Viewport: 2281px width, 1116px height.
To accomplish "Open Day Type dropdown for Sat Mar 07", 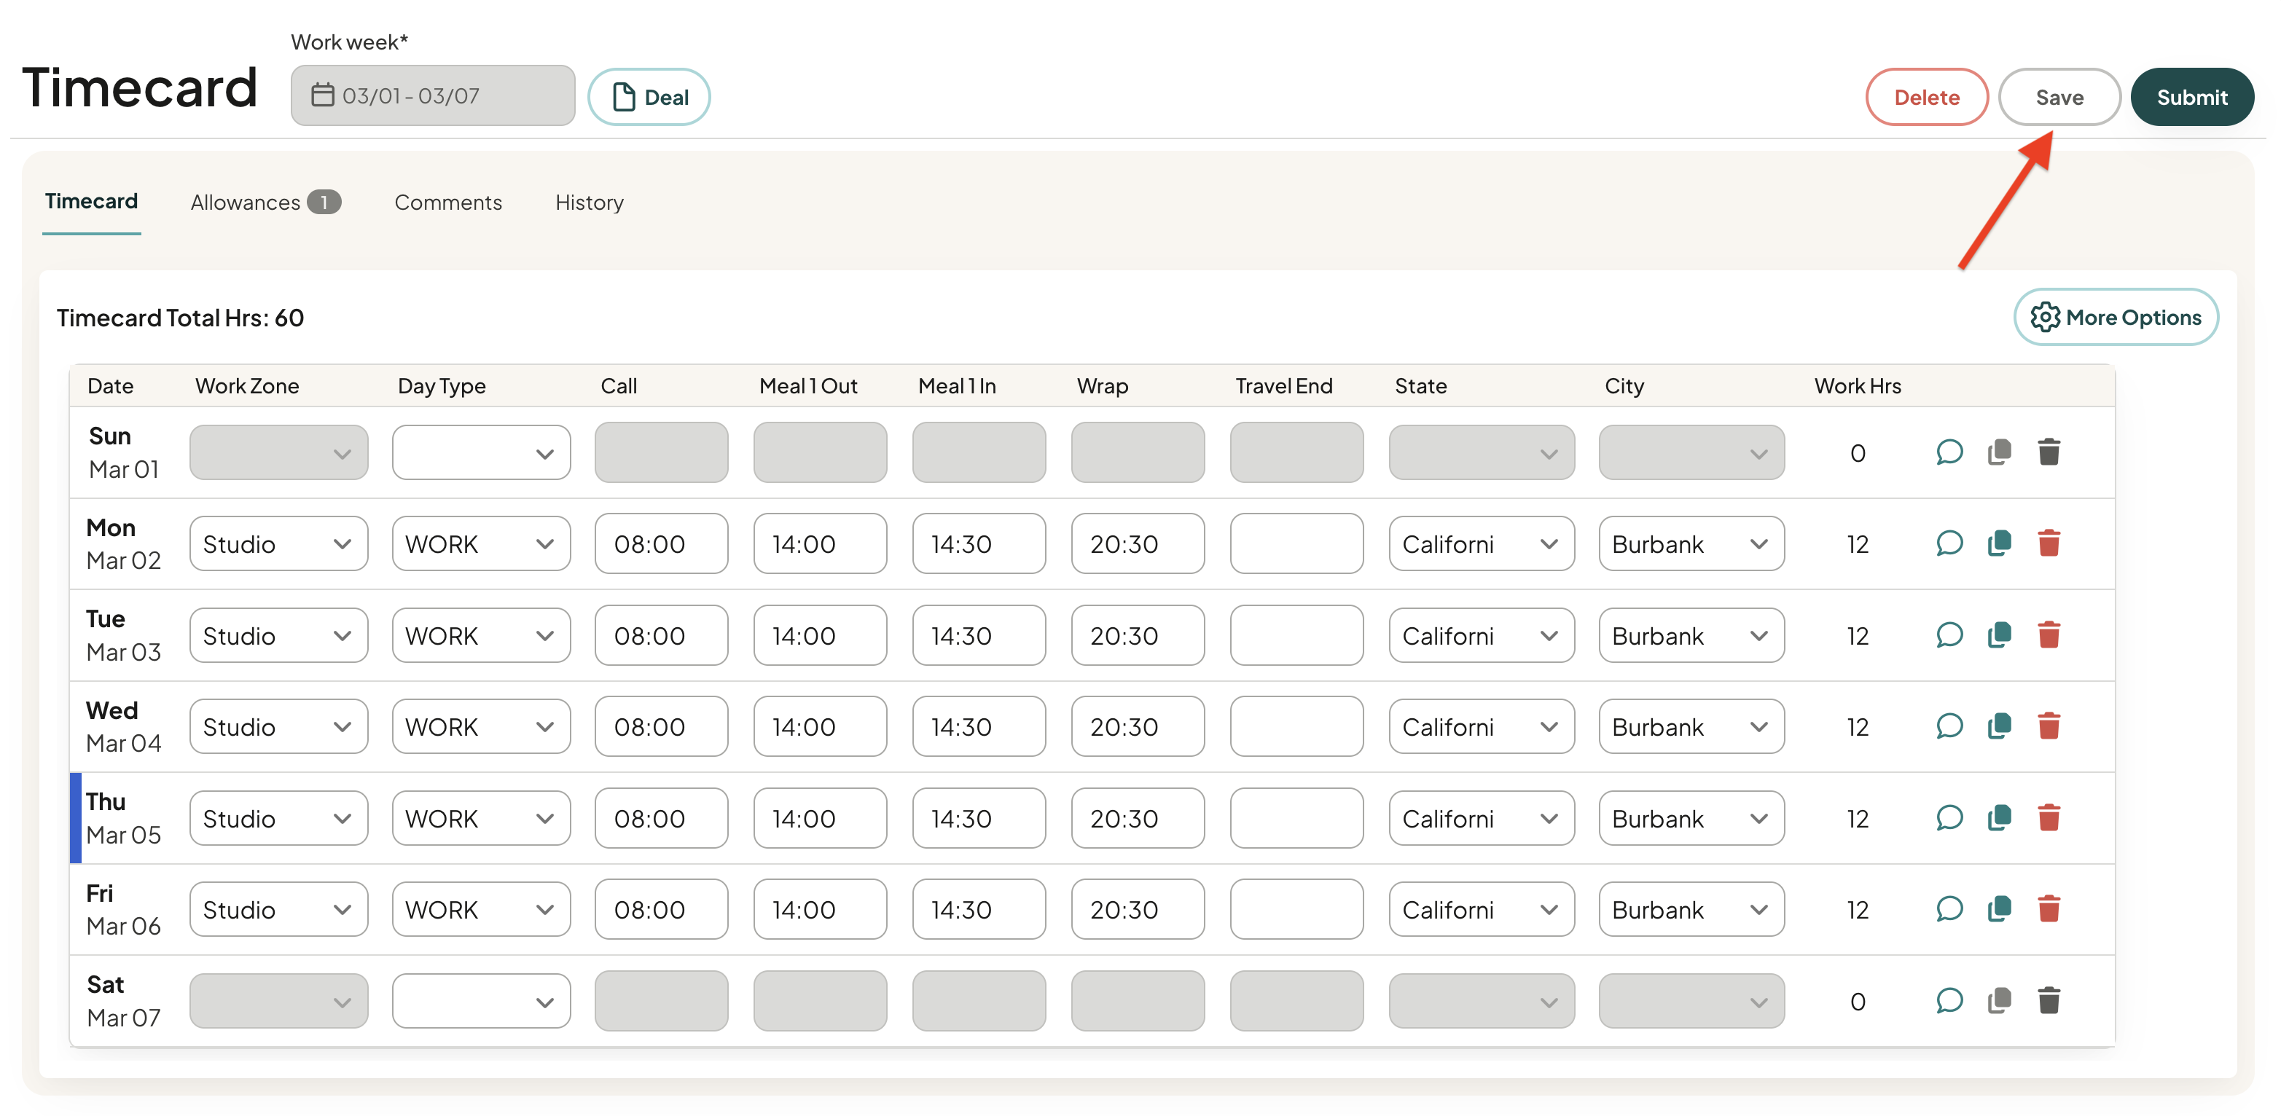I will pyautogui.click(x=481, y=1001).
